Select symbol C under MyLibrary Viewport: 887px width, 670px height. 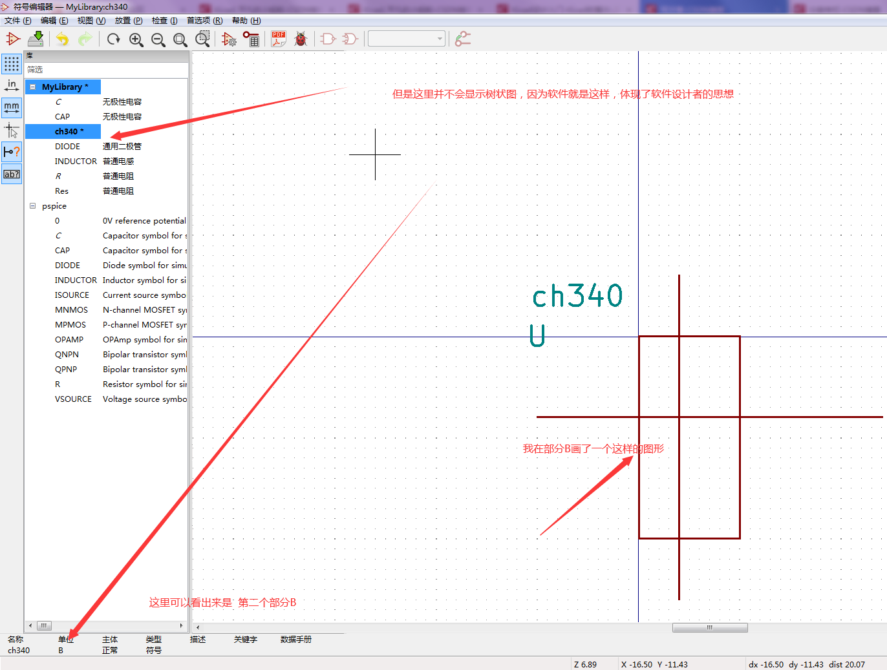[107, 101]
